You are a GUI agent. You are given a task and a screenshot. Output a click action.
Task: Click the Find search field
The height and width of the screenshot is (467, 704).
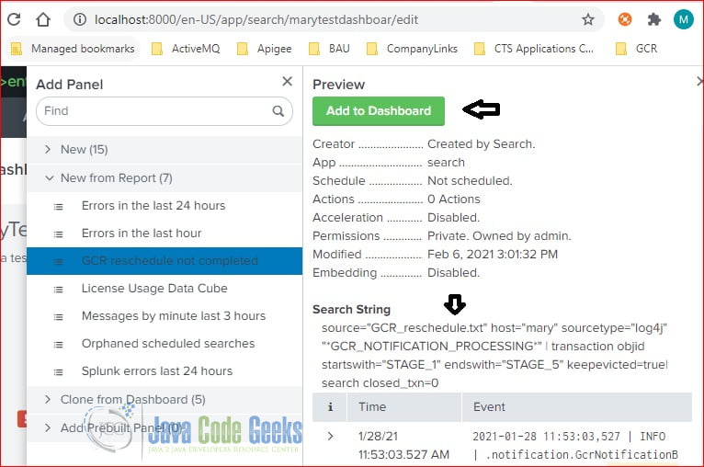[165, 111]
